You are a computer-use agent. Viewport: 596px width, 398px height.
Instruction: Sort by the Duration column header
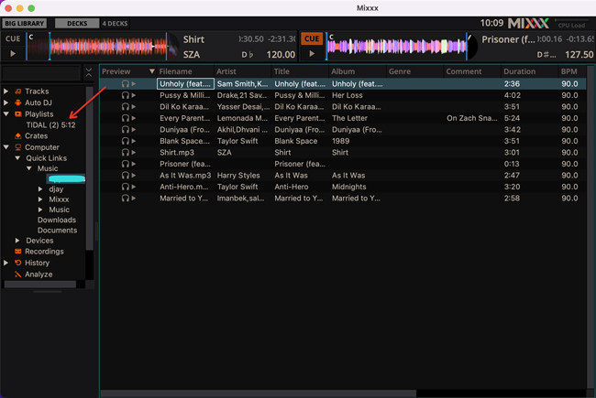pos(530,71)
